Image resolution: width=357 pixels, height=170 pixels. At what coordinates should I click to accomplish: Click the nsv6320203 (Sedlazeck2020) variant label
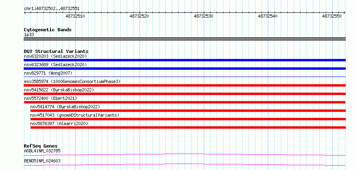55,56
